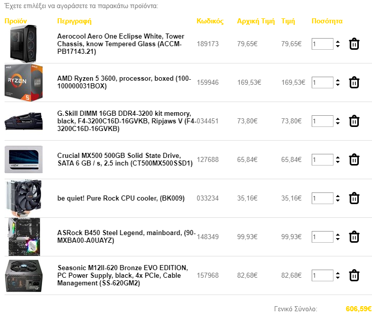Click the Κωδικός column header
Image resolution: width=372 pixels, height=327 pixels.
210,21
